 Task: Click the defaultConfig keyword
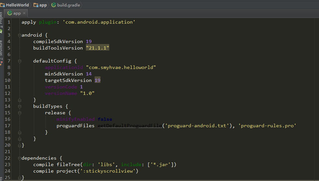[52, 61]
